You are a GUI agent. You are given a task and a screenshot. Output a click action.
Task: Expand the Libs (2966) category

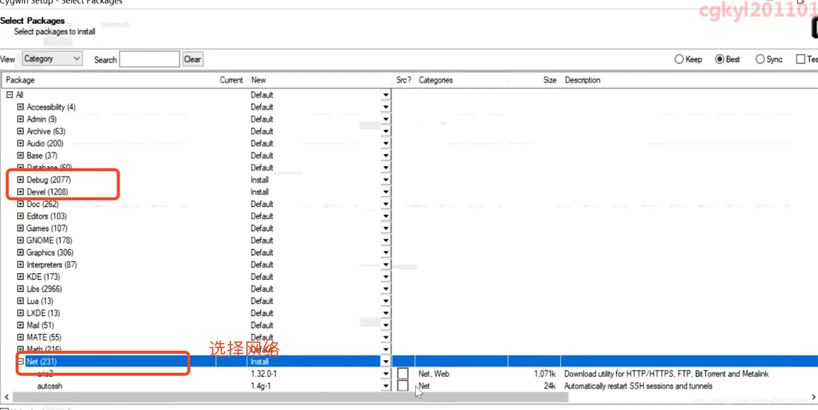[20, 289]
